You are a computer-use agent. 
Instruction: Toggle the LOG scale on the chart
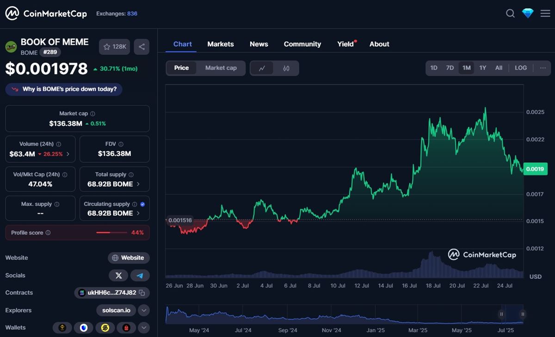click(521, 68)
